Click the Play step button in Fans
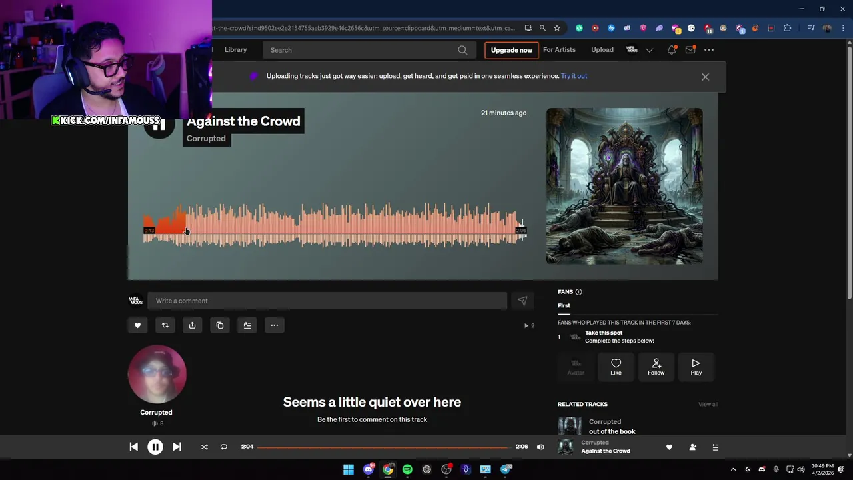Image resolution: width=853 pixels, height=480 pixels. click(x=696, y=367)
